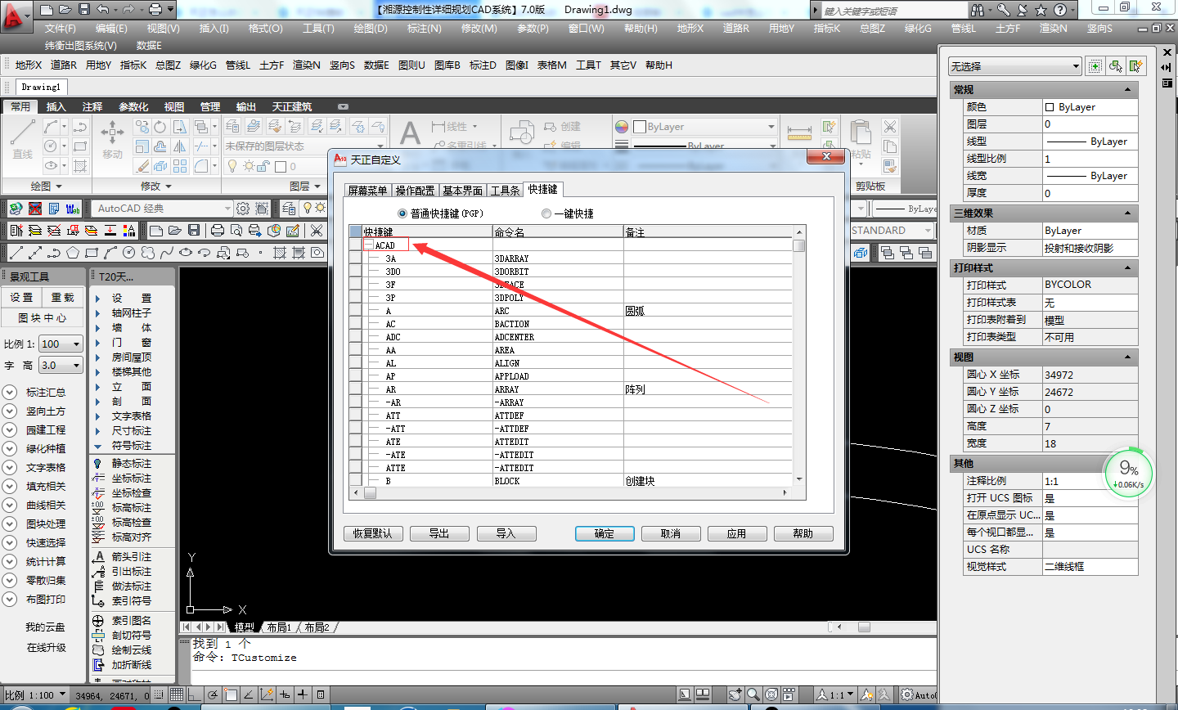This screenshot has height=710, width=1178.
Task: Select the revision cloud tool
Action: [x=148, y=253]
